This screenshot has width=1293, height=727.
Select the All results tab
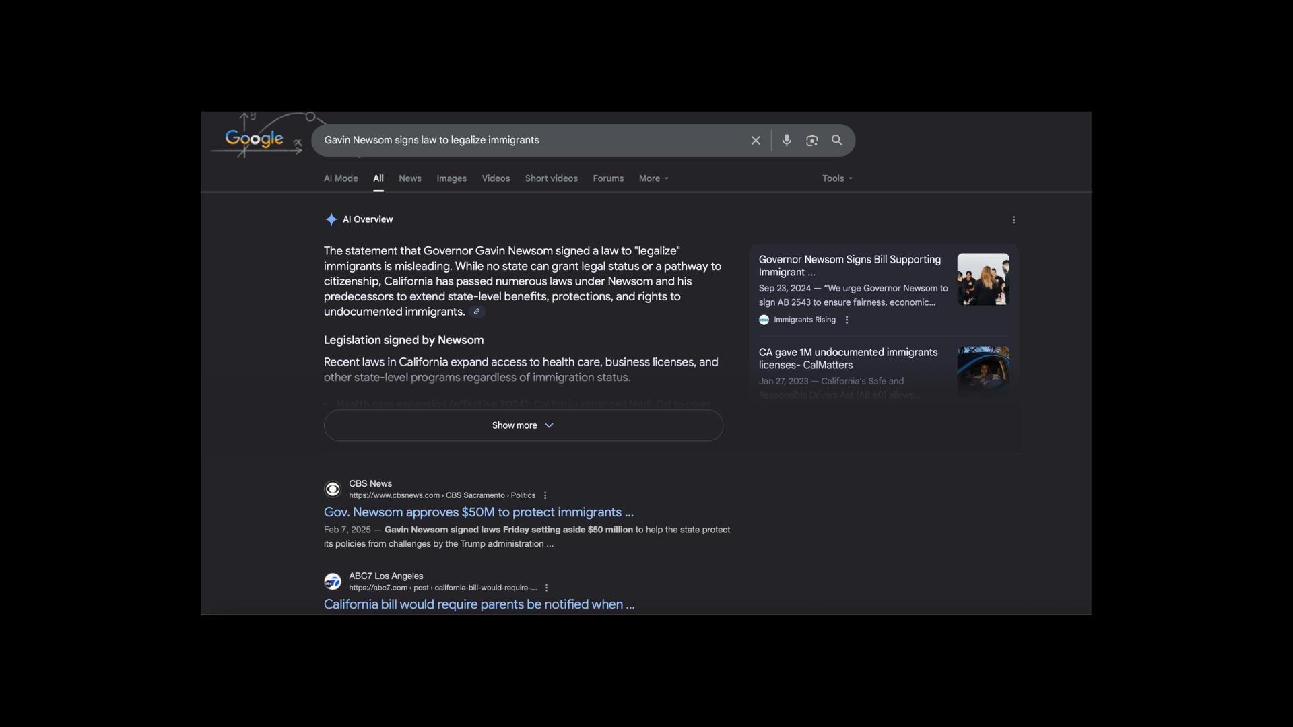(378, 178)
